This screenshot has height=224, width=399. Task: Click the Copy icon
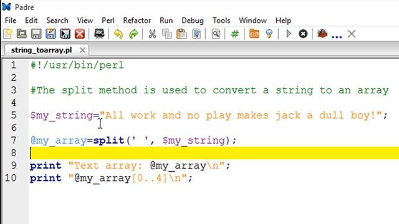tap(167, 34)
